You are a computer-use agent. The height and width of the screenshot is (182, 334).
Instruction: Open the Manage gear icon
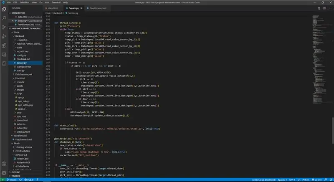tap(4, 173)
